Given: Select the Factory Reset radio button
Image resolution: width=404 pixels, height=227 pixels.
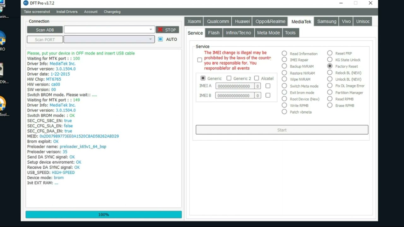Looking at the screenshot, I should click(x=330, y=66).
